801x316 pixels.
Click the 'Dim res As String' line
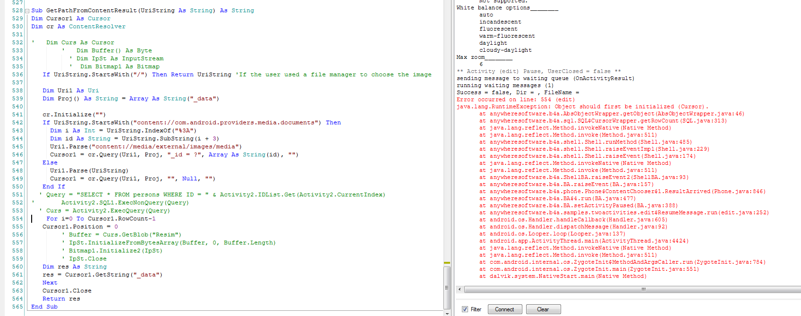[x=75, y=267]
